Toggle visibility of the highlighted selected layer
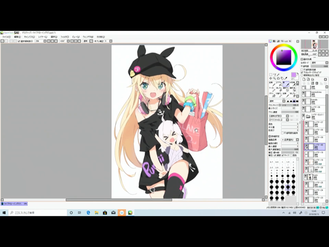 coord(306,145)
